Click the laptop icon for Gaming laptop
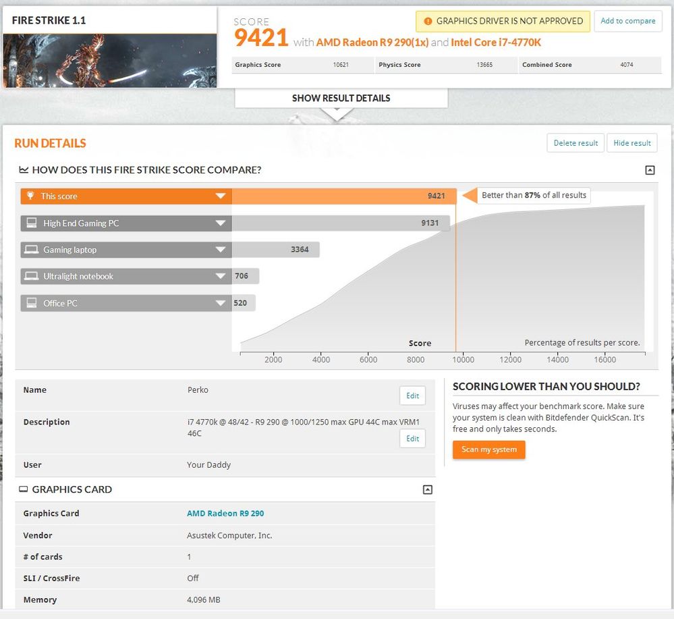This screenshot has height=619, width=674. 31,250
